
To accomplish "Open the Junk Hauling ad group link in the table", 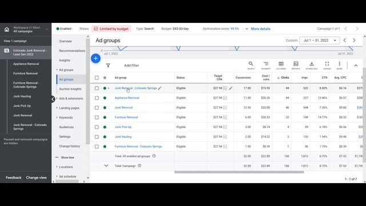I will pos(123,137).
